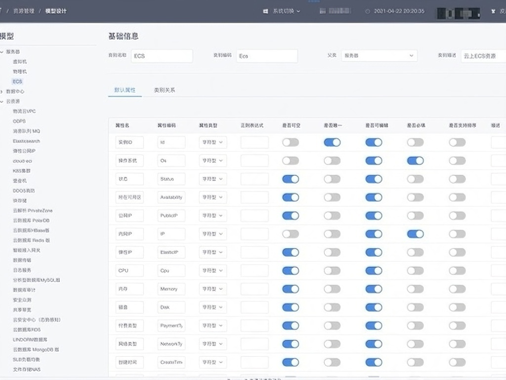Viewport: 506px width, 380px height.
Task: Open the attribute type dropdown in Disk row
Action: (212, 307)
